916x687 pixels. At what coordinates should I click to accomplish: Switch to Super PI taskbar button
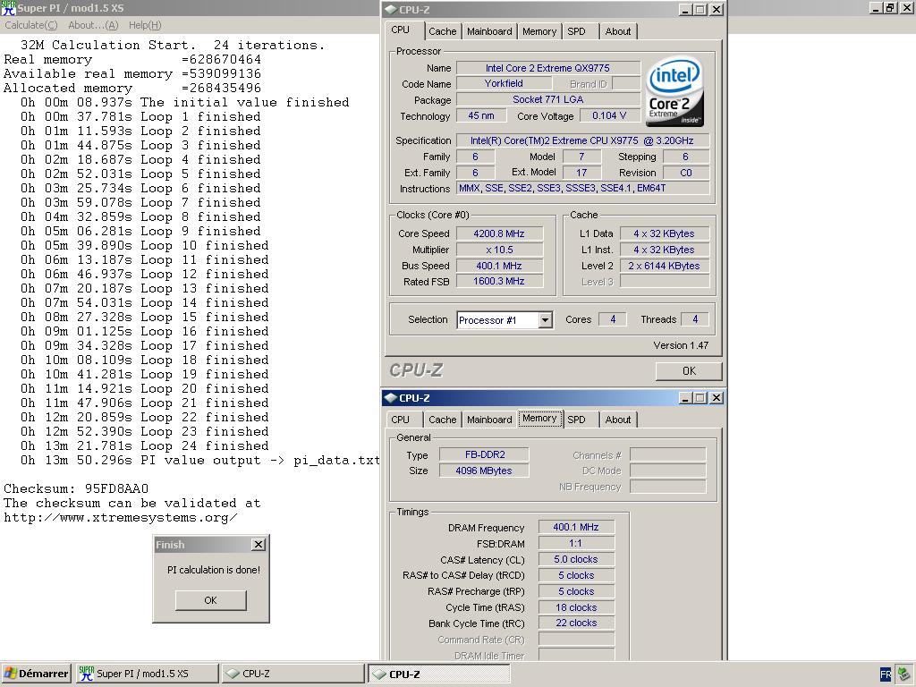click(x=147, y=674)
